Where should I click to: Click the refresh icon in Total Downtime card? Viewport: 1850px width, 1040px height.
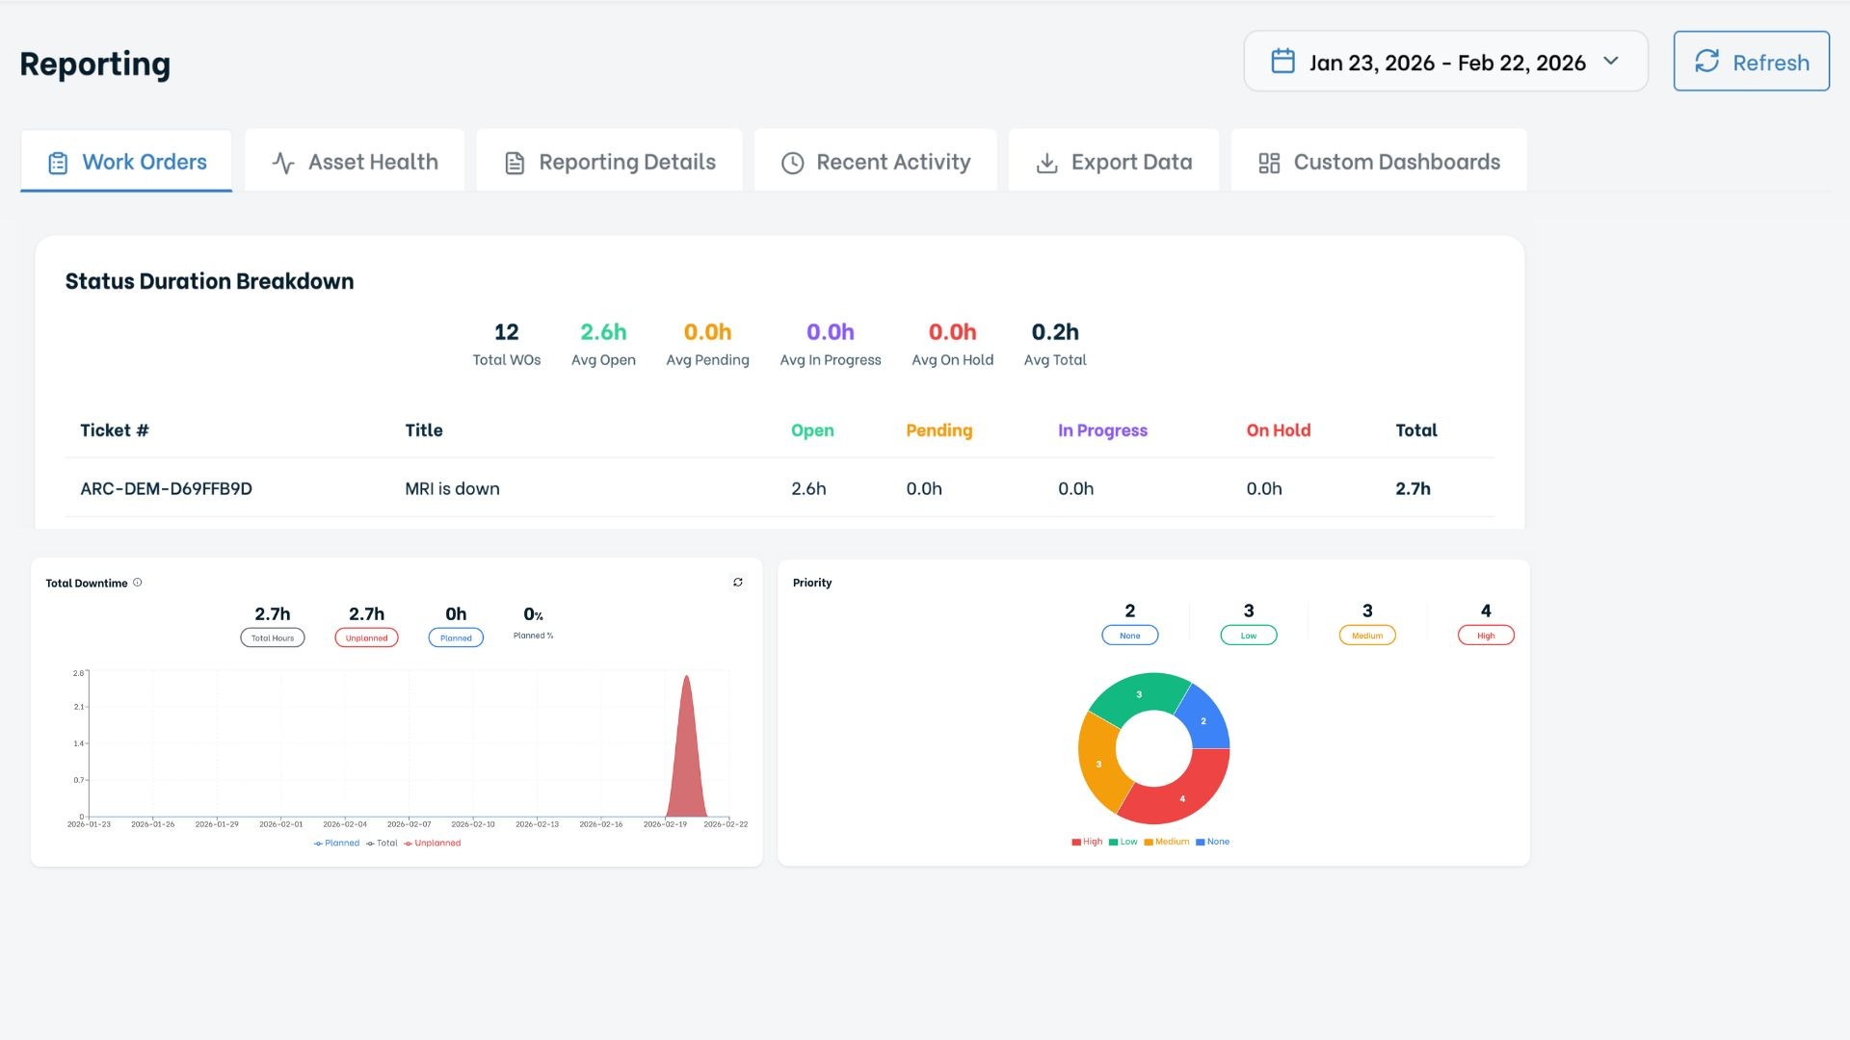(x=738, y=583)
